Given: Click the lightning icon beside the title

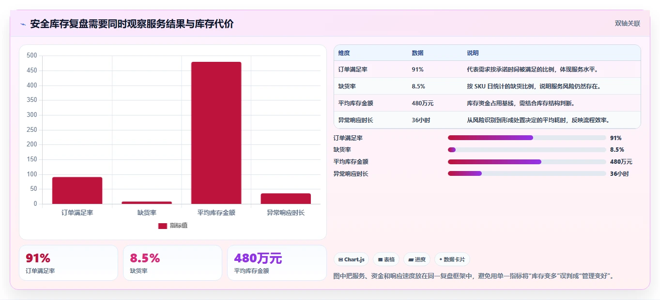Looking at the screenshot, I should click(x=23, y=24).
